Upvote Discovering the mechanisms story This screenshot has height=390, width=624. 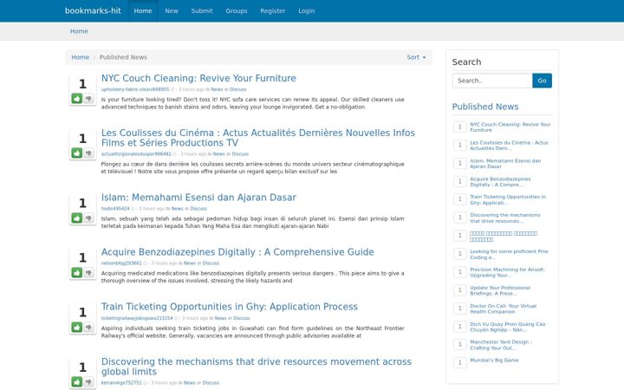pos(77,381)
